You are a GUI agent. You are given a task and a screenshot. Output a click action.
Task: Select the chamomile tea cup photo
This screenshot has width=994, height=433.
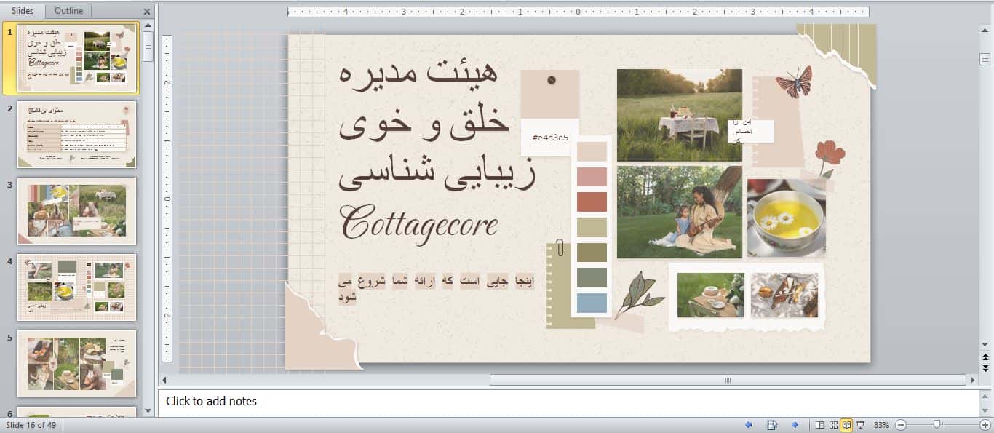pos(787,218)
